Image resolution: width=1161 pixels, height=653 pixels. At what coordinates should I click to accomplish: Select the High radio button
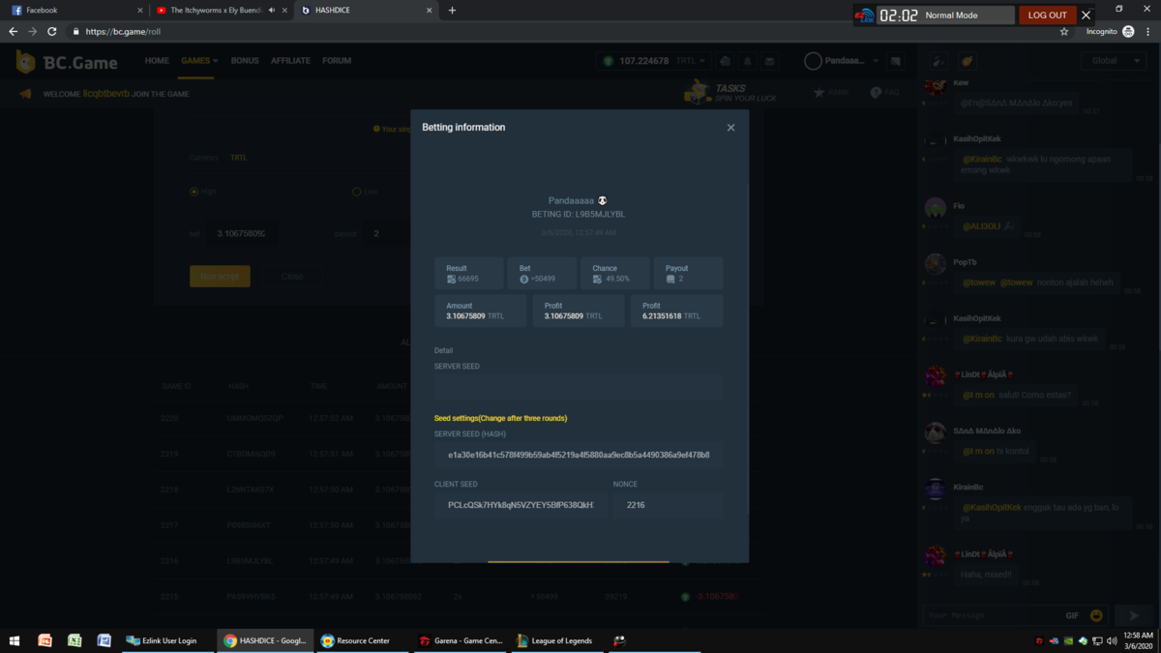pos(194,192)
